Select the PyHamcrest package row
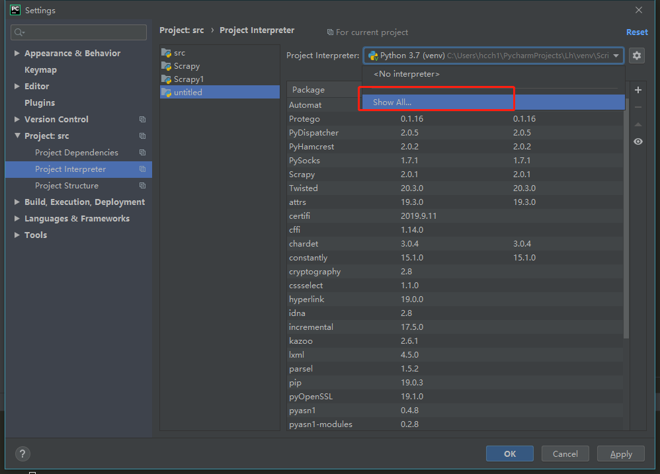This screenshot has height=474, width=660. tap(456, 147)
